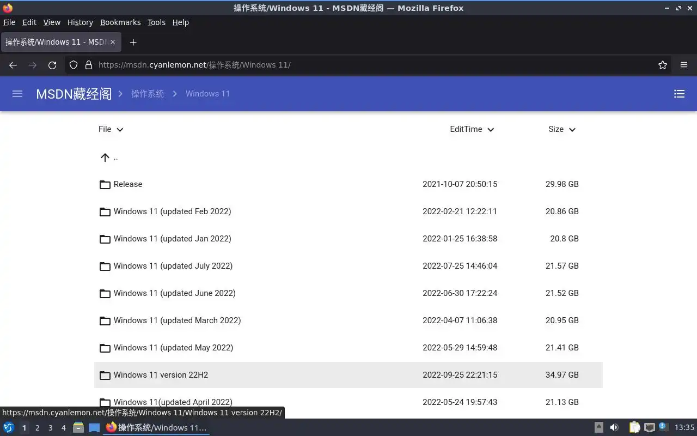697x436 pixels.
Task: Open Windows 11 (updated March 2022) folder
Action: click(177, 320)
